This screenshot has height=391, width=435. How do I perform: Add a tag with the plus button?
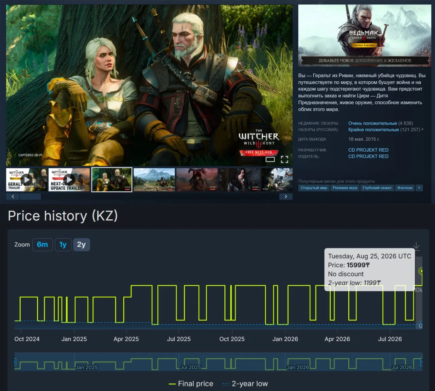[x=419, y=188]
